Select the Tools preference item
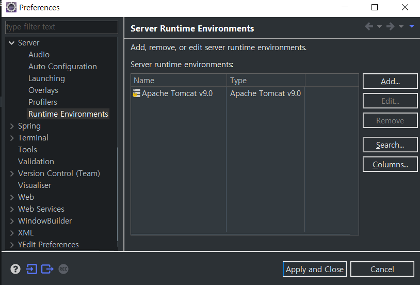 (27, 150)
